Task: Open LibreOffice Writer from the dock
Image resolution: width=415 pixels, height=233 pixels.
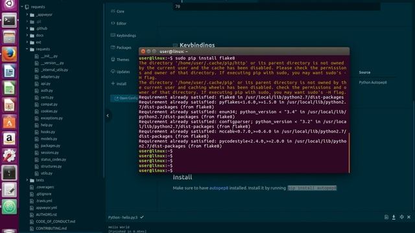Action: (9, 71)
